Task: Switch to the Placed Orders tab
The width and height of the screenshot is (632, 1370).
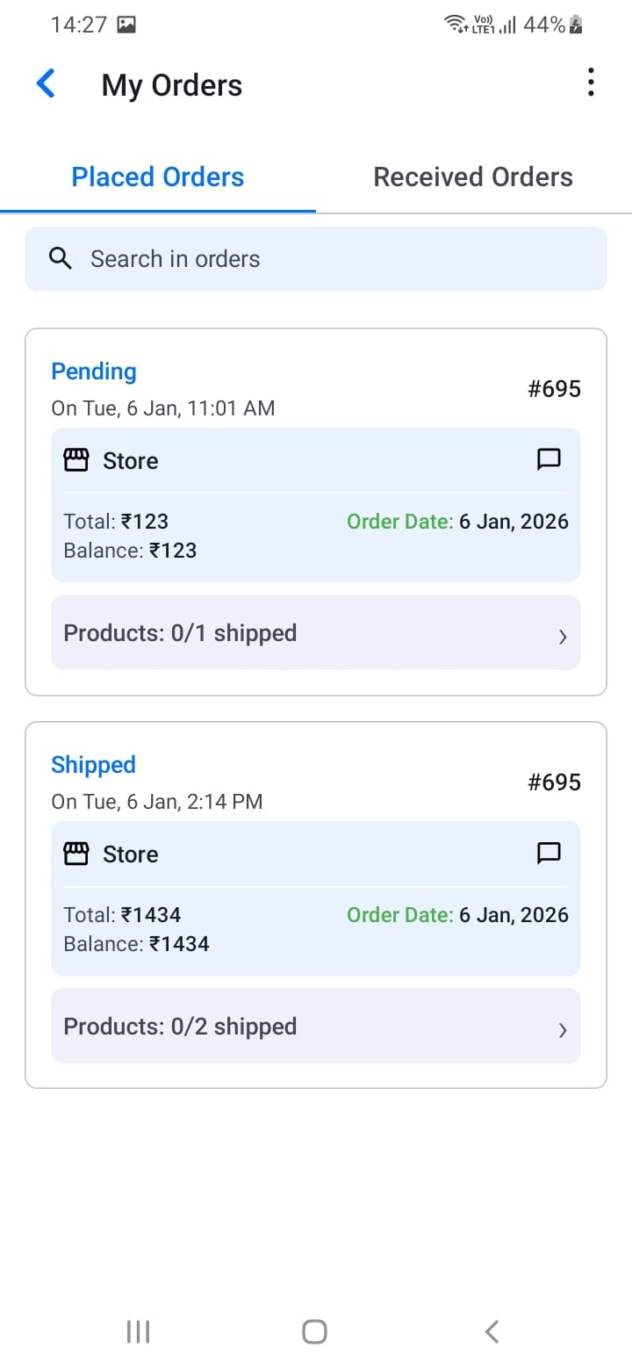Action: (158, 177)
